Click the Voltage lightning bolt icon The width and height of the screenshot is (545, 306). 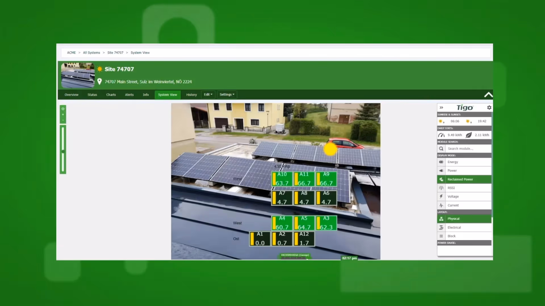441,196
